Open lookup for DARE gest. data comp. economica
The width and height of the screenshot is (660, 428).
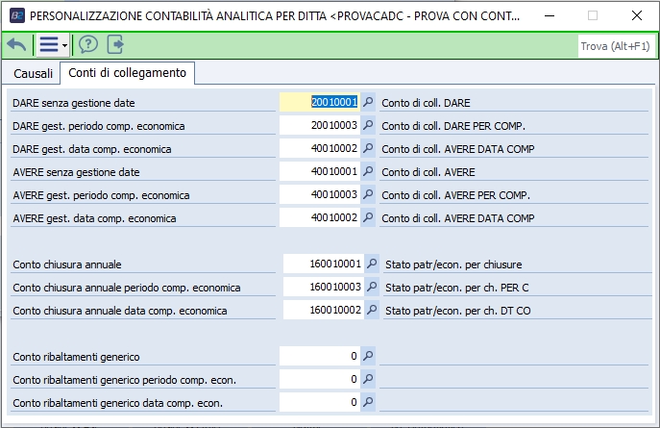[x=368, y=148]
